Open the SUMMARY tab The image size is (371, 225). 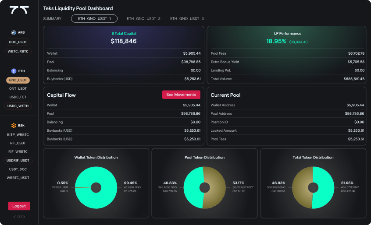pyautogui.click(x=52, y=18)
